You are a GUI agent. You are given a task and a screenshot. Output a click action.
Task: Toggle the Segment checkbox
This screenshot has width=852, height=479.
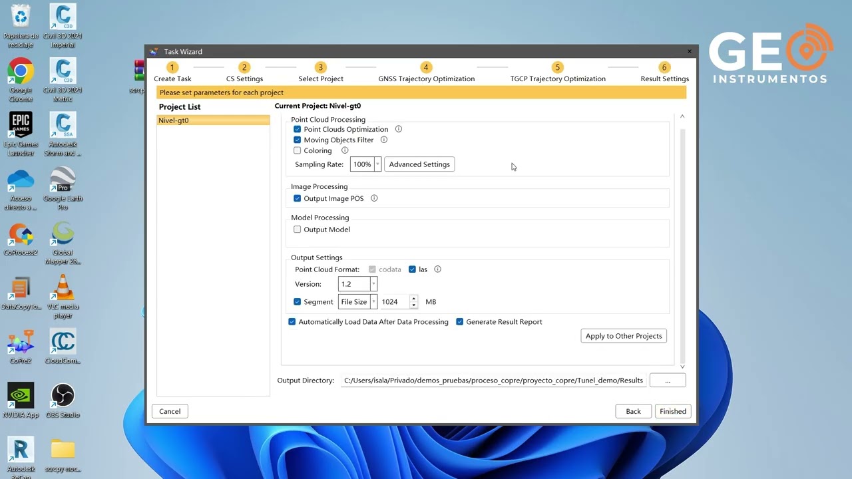coord(298,302)
